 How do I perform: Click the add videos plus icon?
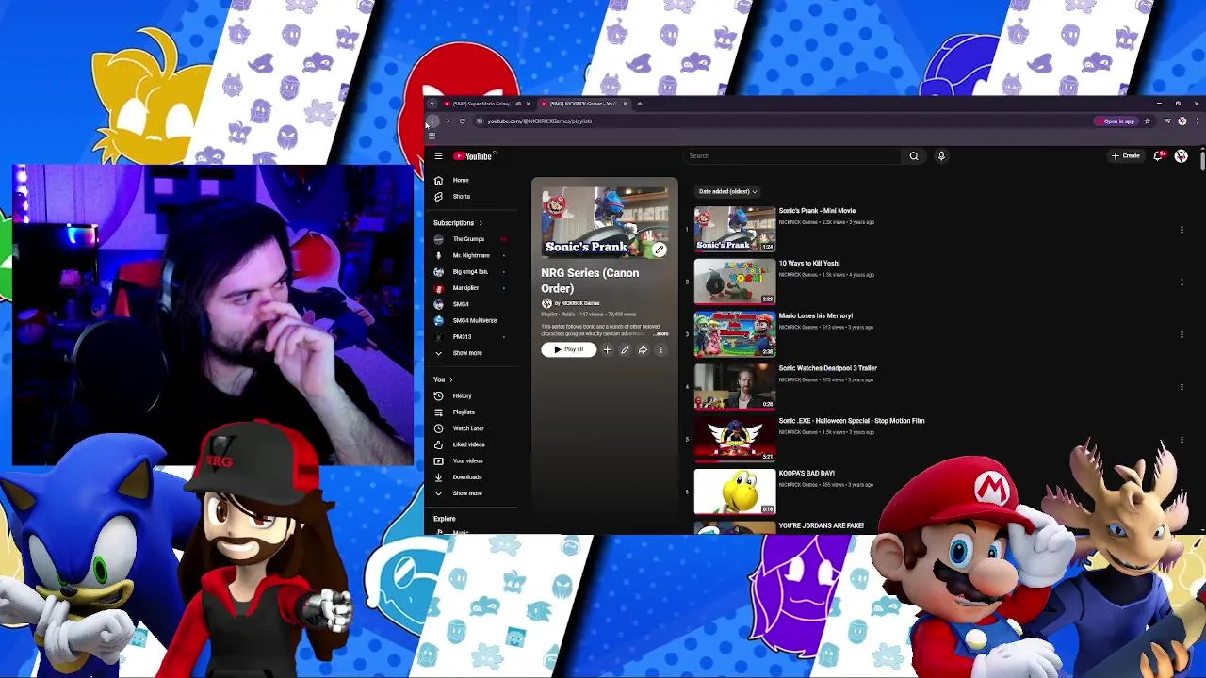[607, 350]
